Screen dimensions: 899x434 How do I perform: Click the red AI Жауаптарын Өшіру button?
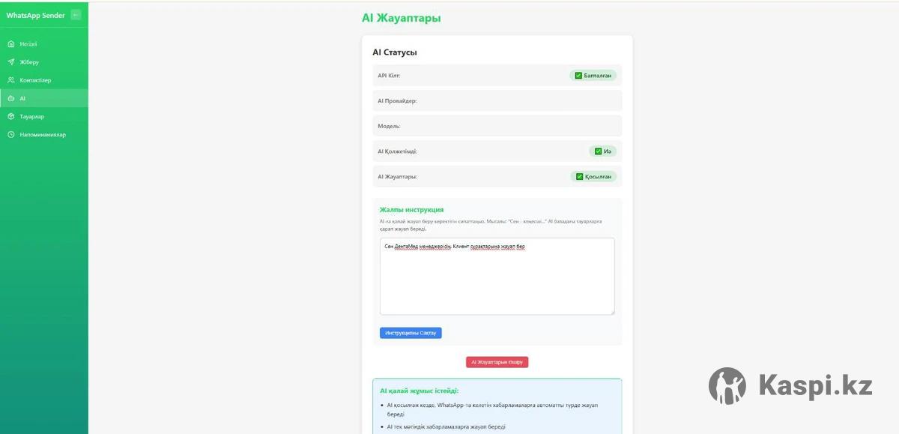pos(497,362)
